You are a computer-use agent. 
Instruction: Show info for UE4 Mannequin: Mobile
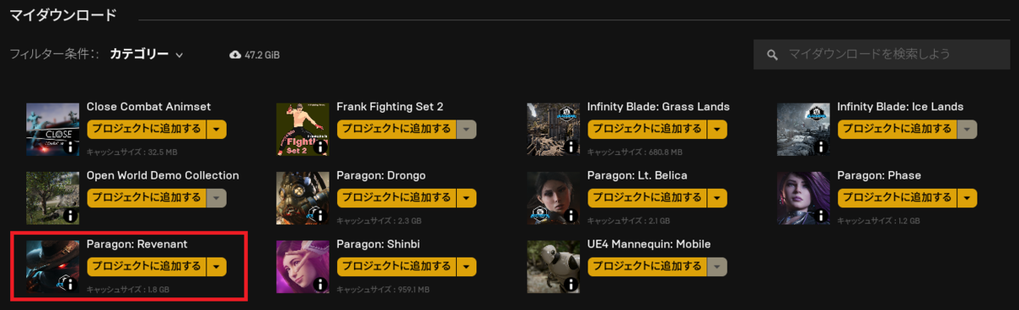pos(571,285)
